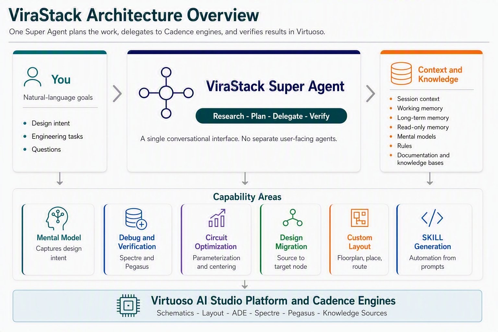The height and width of the screenshot is (332, 498).
Task: Click the Super Agent hub-and-nodes icon
Action: [x=166, y=93]
